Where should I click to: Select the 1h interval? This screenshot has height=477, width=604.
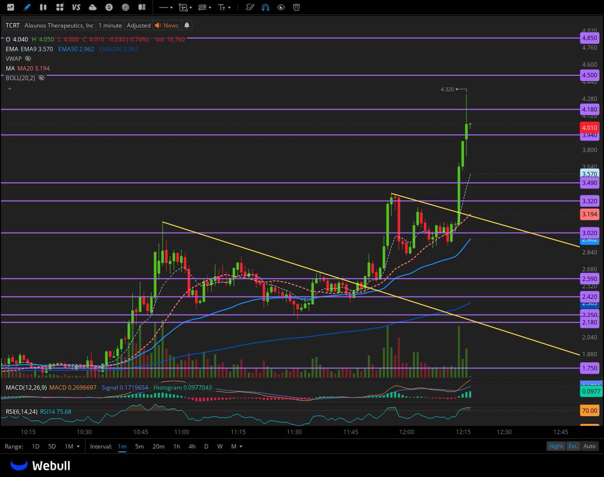click(177, 446)
